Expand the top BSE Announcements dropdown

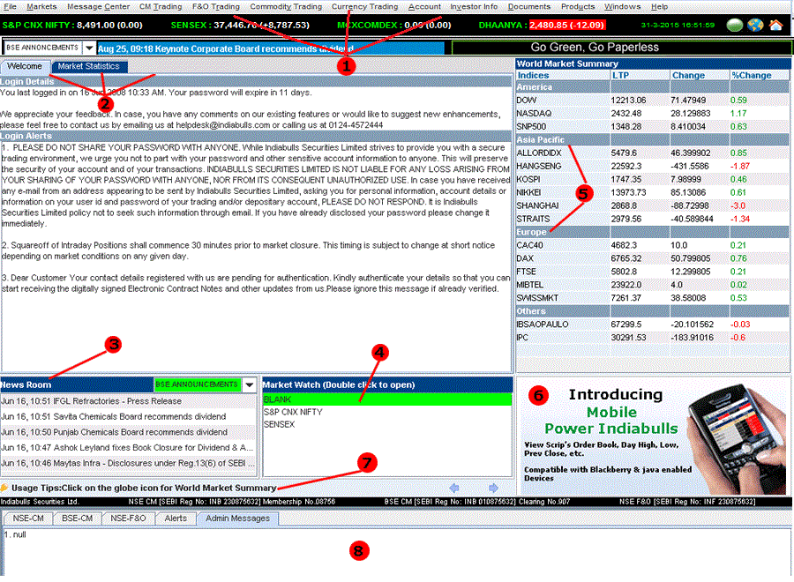click(x=88, y=48)
